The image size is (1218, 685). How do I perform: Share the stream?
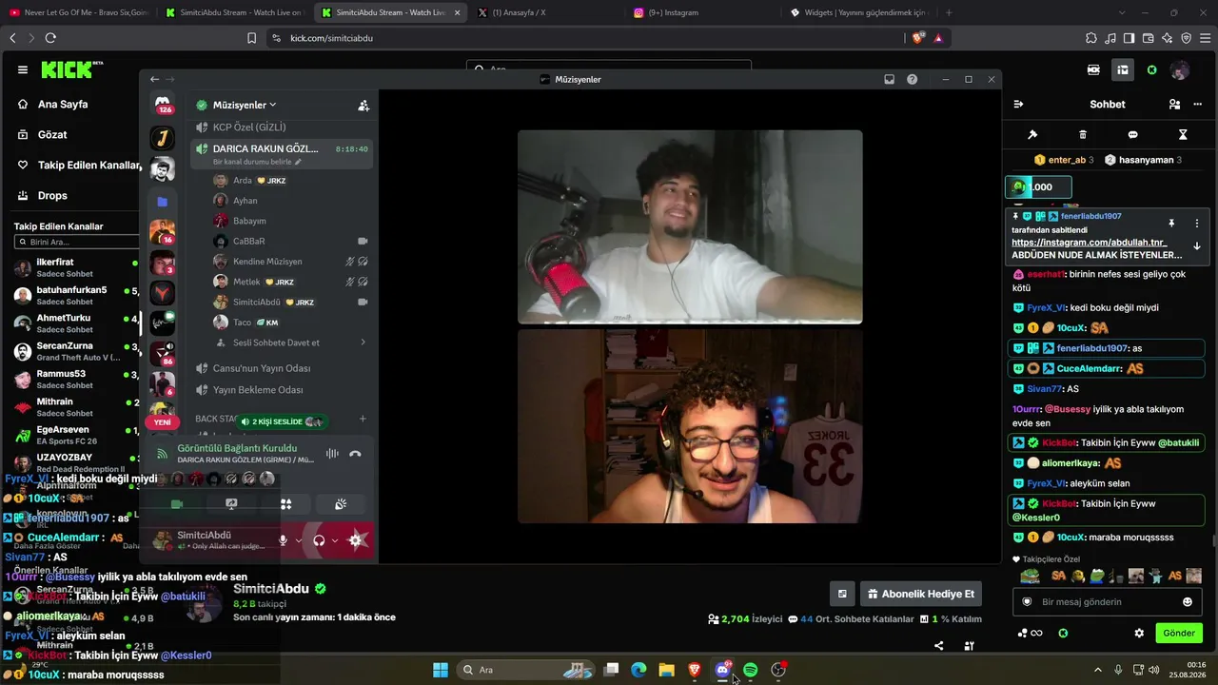[x=939, y=646]
